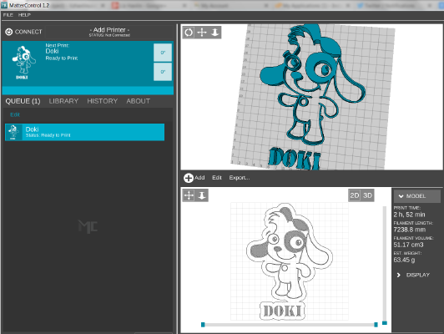
Task: Click the right handle of horizontal layer slider
Action: coord(376,325)
